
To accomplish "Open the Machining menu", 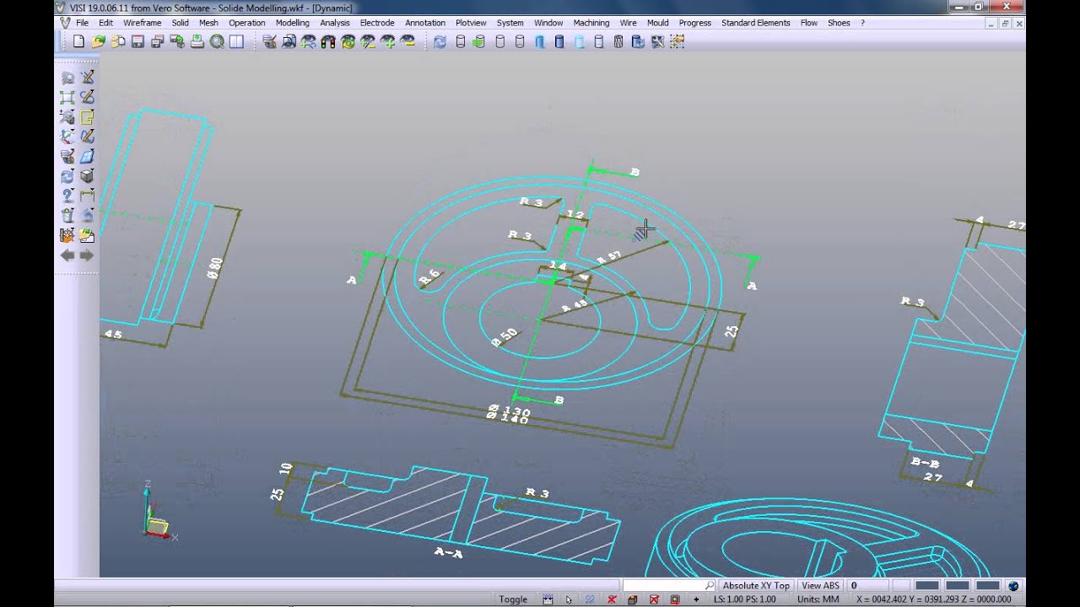I will (591, 23).
